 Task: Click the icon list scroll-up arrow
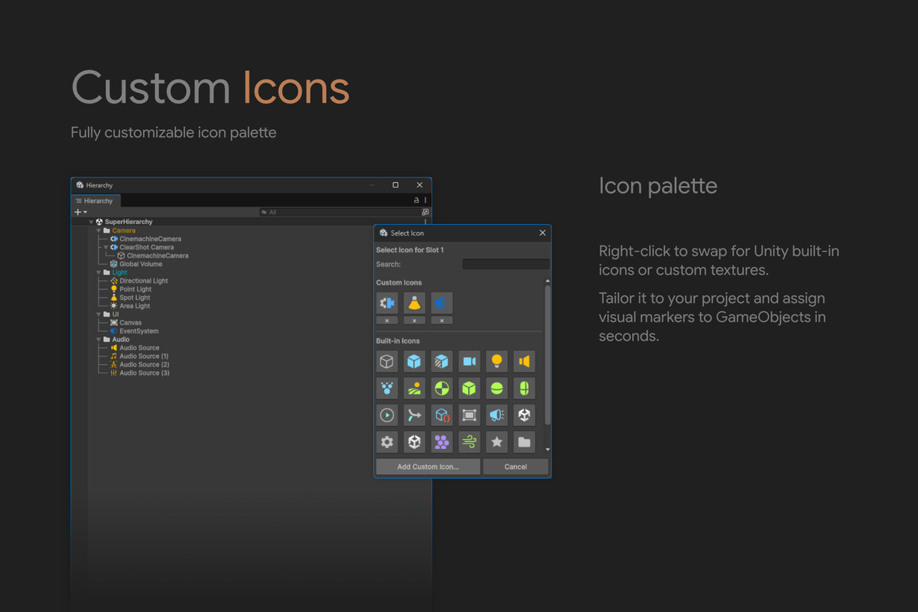[x=548, y=282]
